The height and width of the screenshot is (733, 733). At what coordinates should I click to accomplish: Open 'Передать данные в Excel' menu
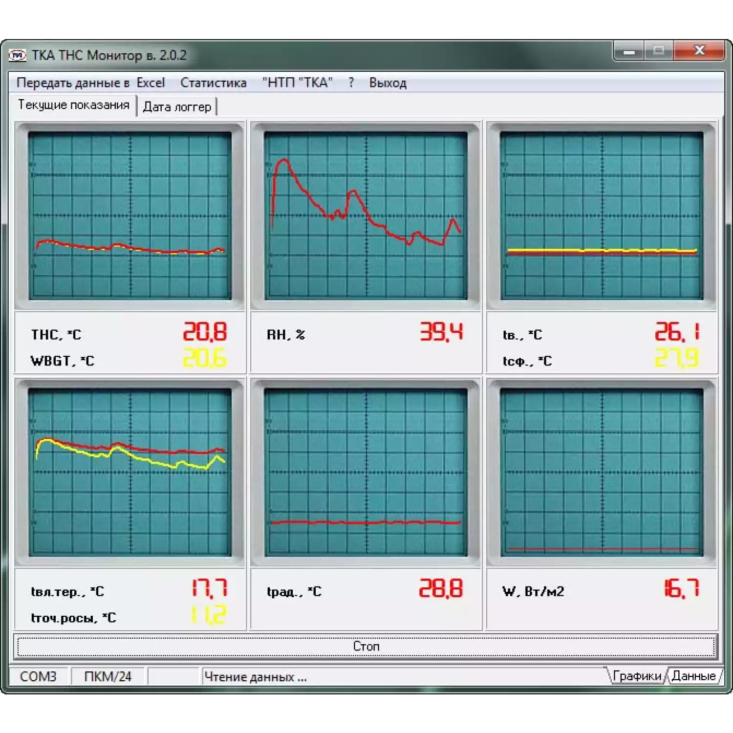[x=90, y=83]
